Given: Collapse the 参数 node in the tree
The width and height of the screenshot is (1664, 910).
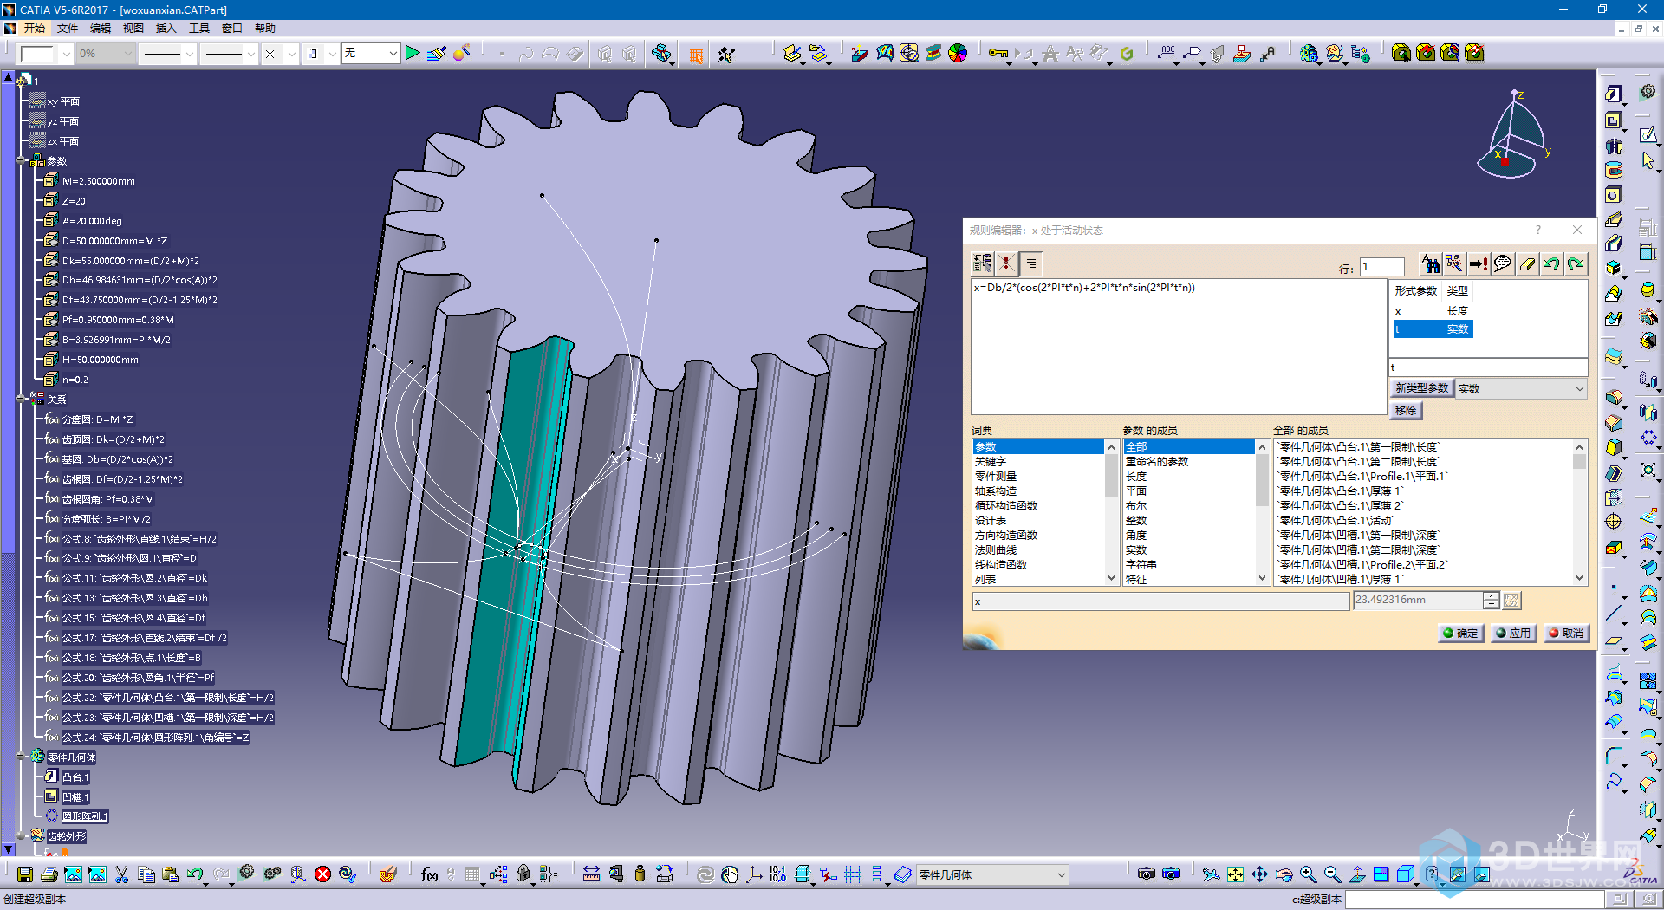Looking at the screenshot, I should pos(21,161).
